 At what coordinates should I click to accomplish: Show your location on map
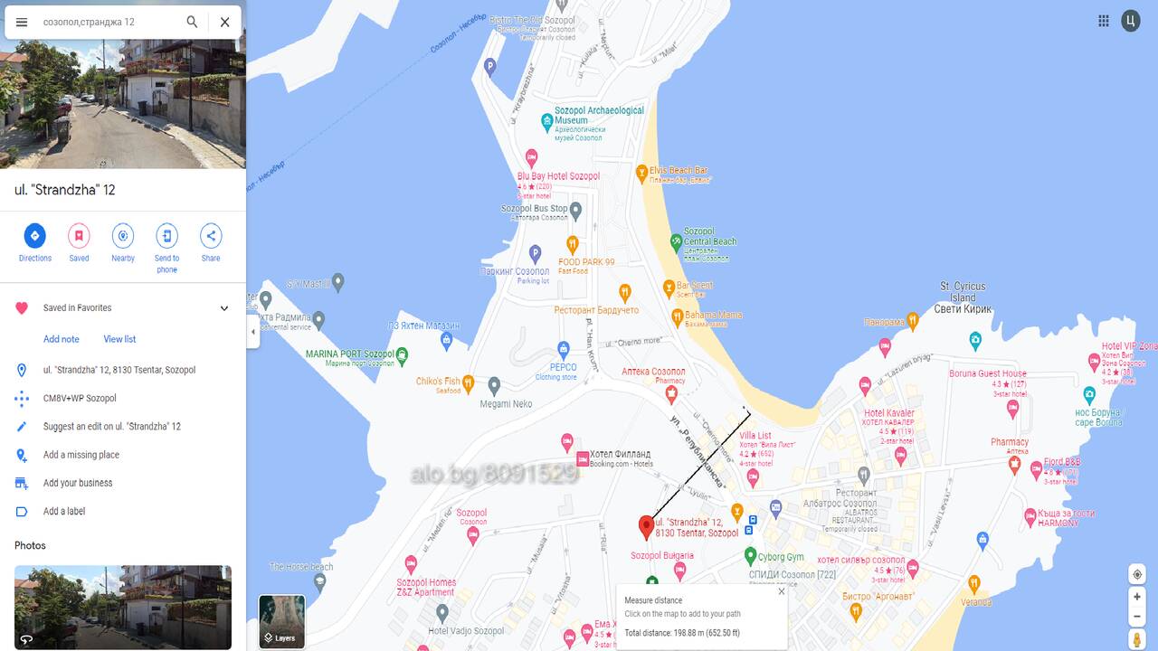(x=1137, y=574)
